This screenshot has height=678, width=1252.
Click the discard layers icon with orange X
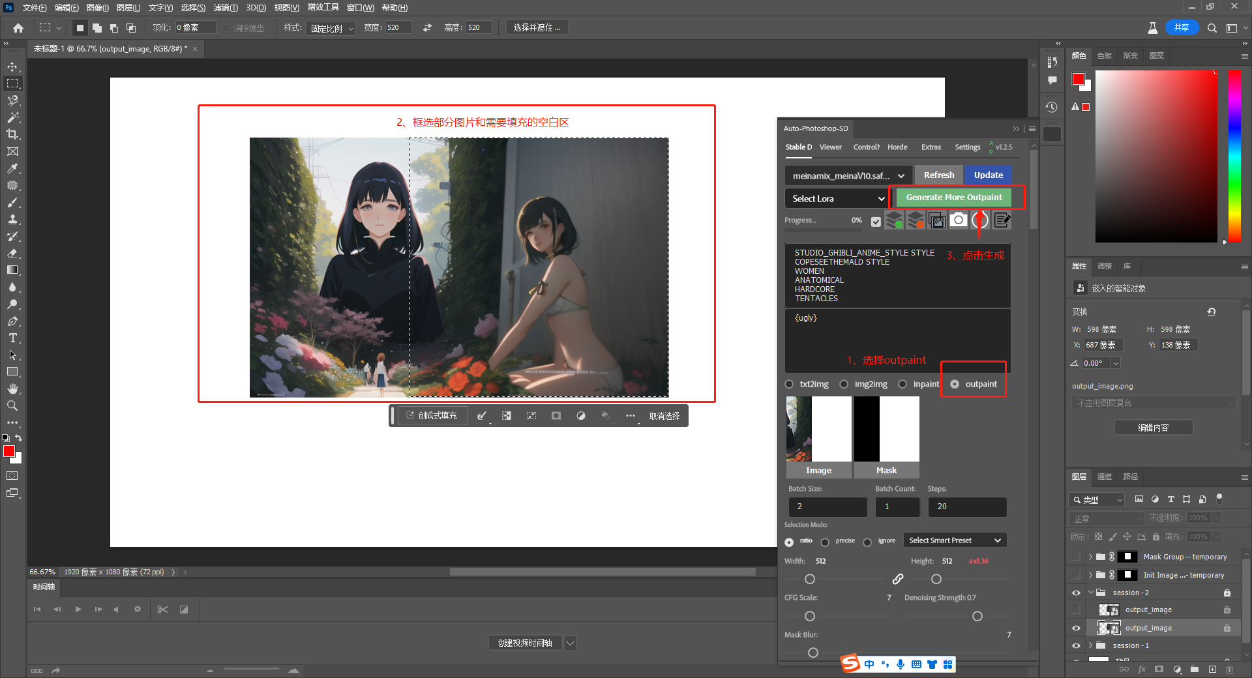[x=916, y=220]
